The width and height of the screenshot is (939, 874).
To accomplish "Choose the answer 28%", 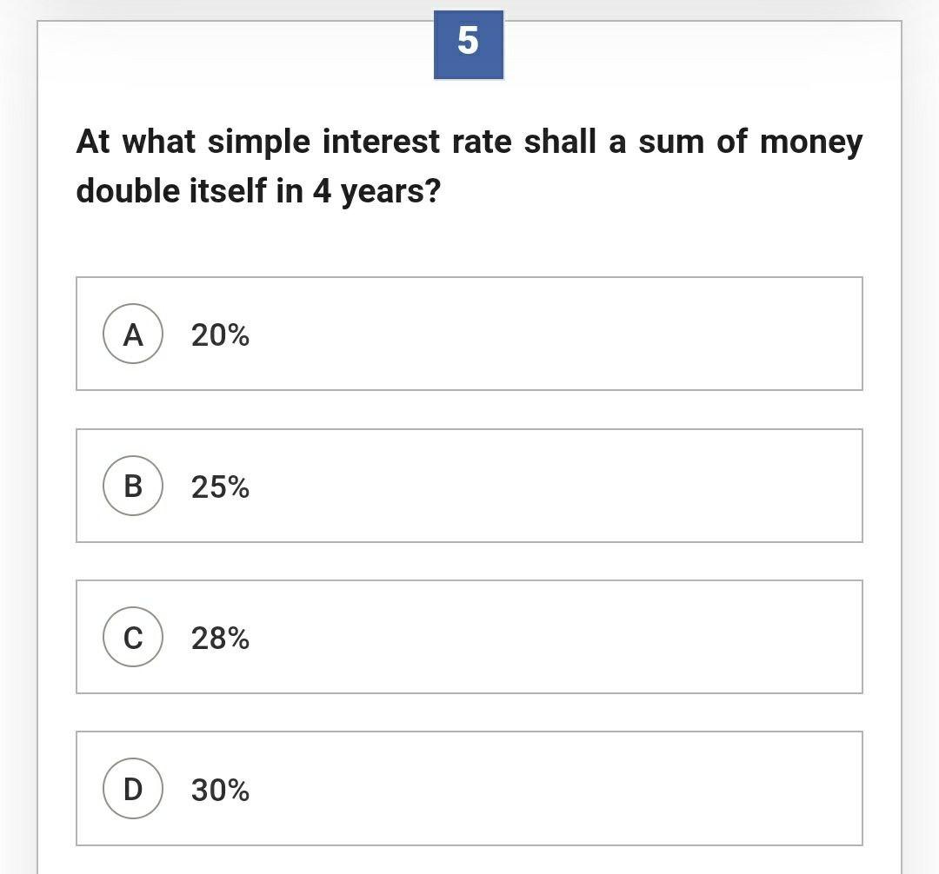I will [469, 637].
